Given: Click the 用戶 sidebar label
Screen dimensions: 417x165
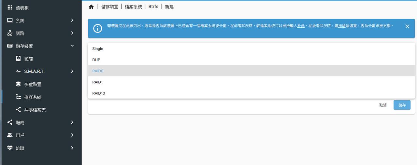Looking at the screenshot, I should pos(20,135).
